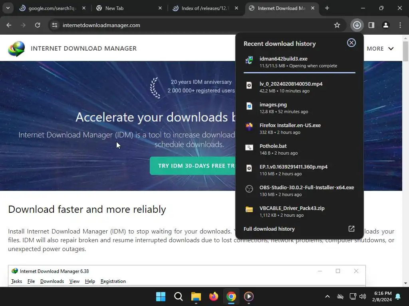
Task: Go back to previous page
Action: coord(9,25)
